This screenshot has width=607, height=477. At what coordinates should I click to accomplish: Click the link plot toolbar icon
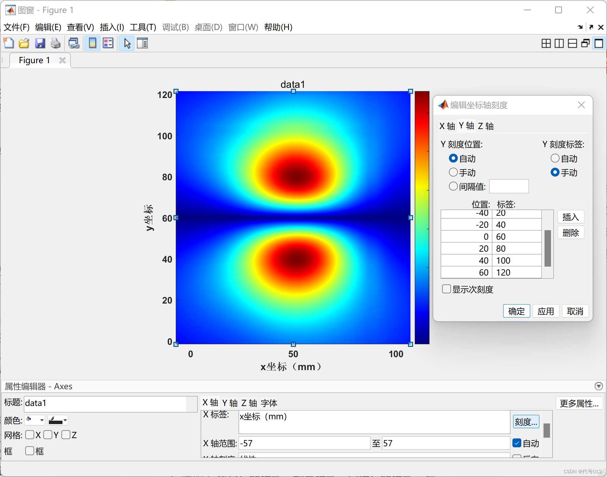point(74,43)
